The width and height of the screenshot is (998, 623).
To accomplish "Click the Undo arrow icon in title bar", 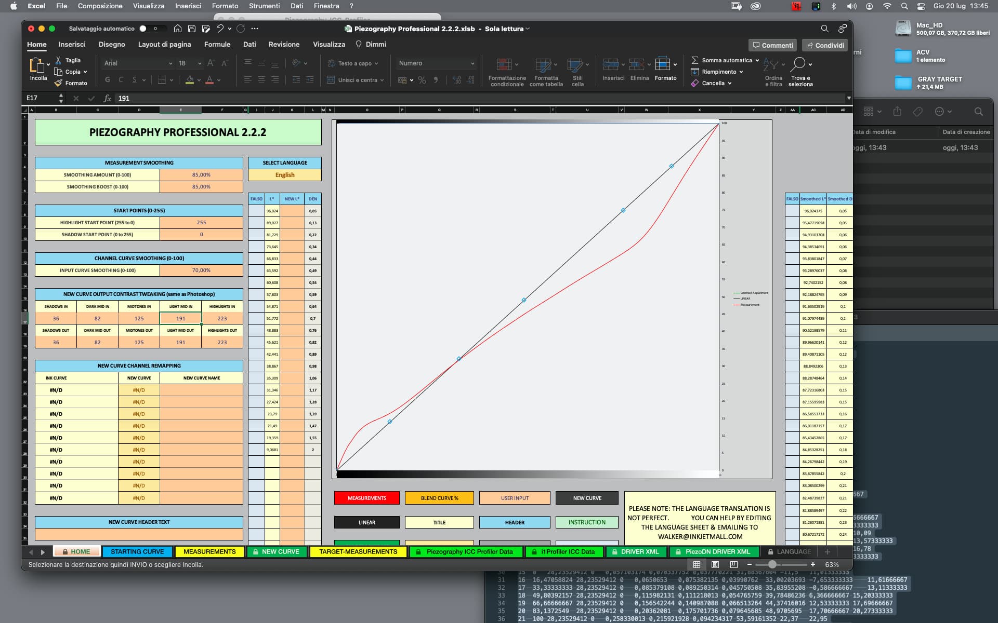I will coord(220,29).
